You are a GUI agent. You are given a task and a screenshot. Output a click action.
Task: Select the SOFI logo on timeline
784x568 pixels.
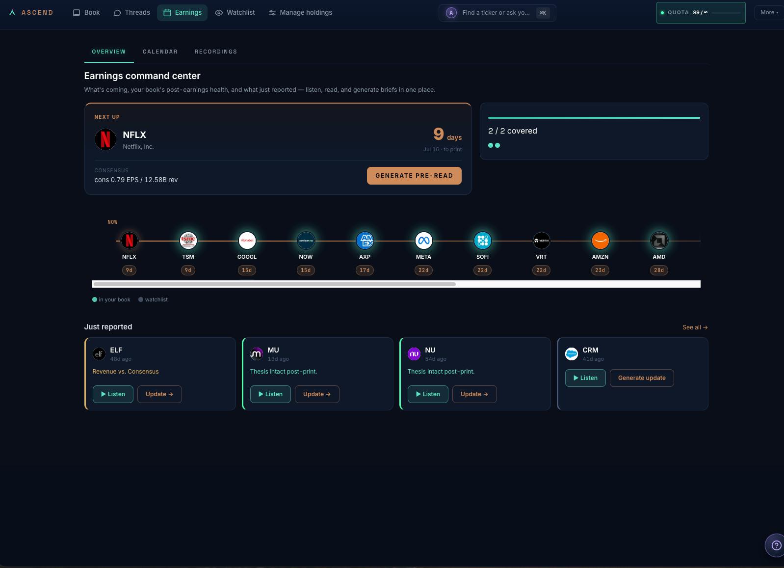(x=483, y=241)
